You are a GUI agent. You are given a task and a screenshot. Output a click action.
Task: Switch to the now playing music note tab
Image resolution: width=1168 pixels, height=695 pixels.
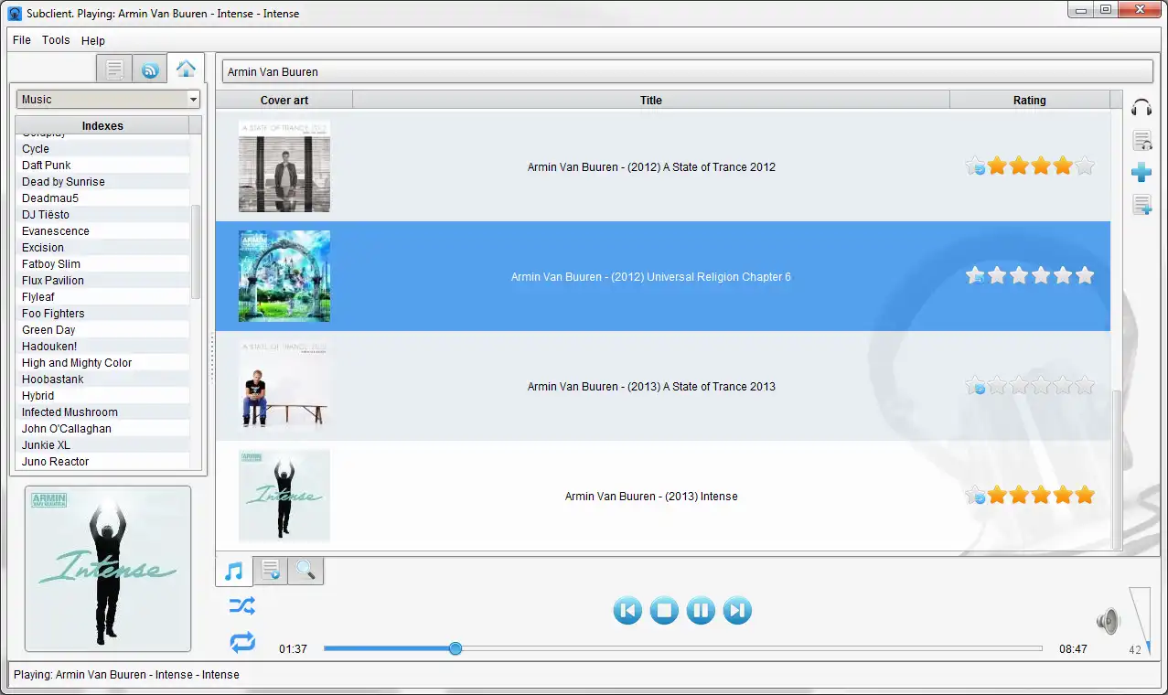click(233, 572)
